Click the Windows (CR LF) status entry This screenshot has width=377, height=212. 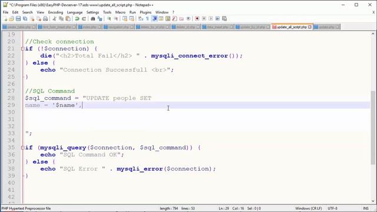pos(309,208)
